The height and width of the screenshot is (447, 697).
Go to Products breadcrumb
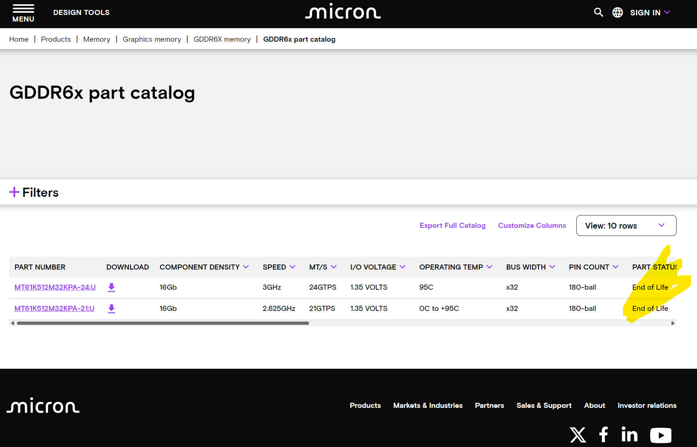(x=56, y=39)
